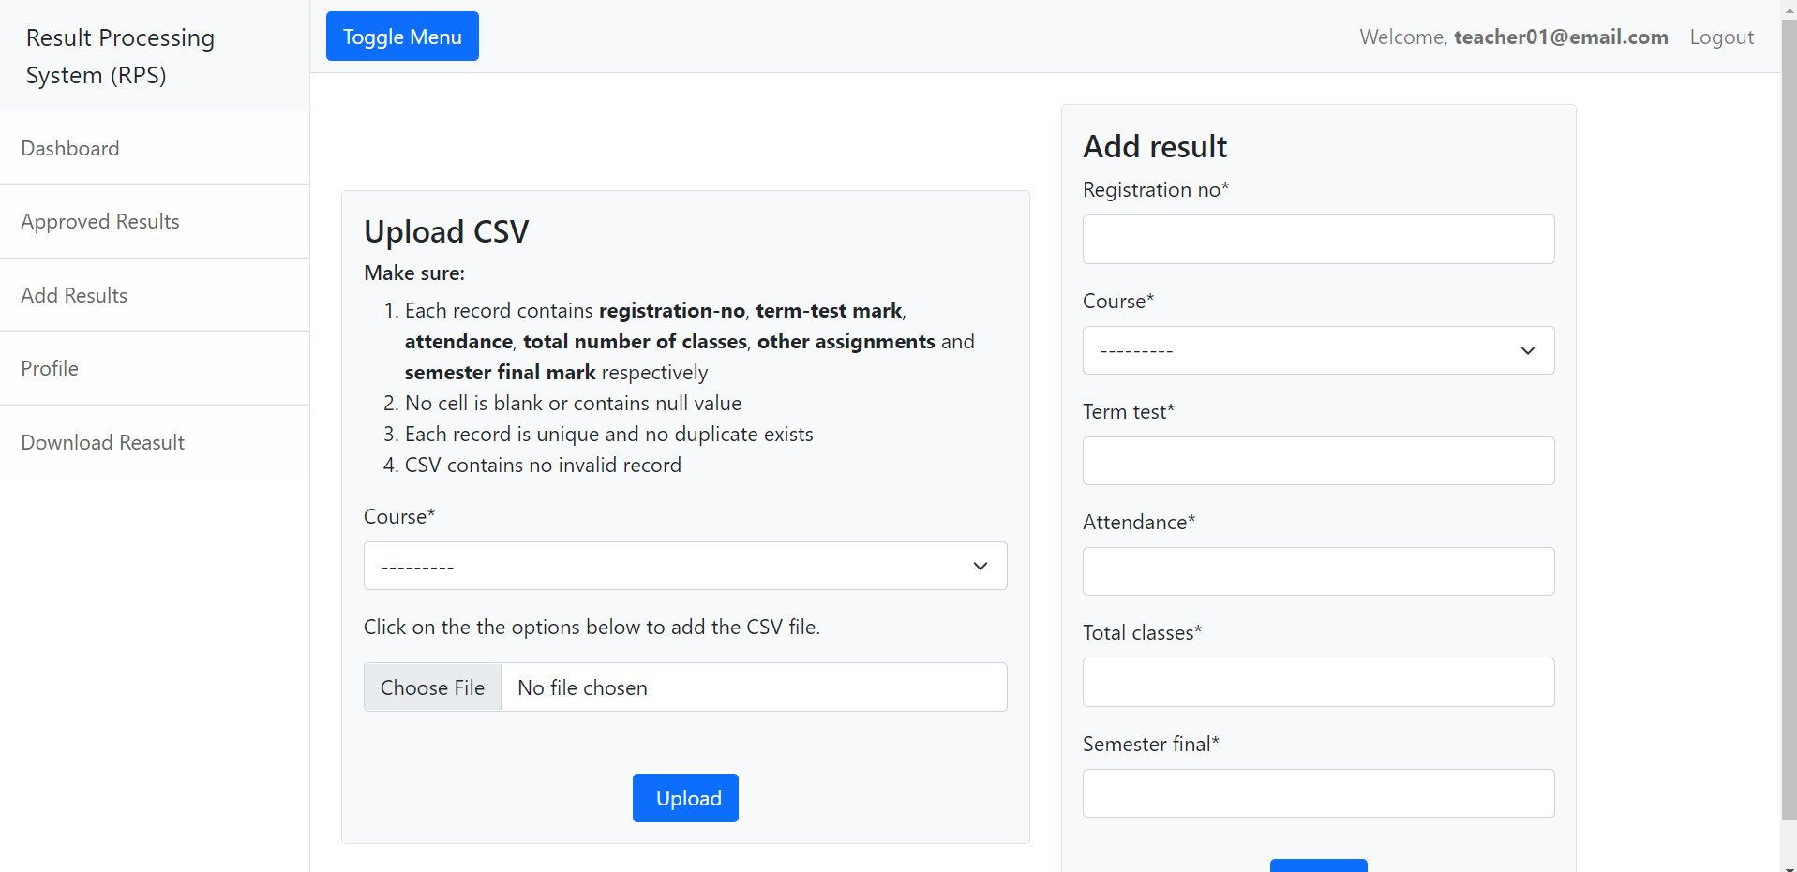Click the Result Processing System title
Screen dimensions: 1797x872
tap(120, 56)
